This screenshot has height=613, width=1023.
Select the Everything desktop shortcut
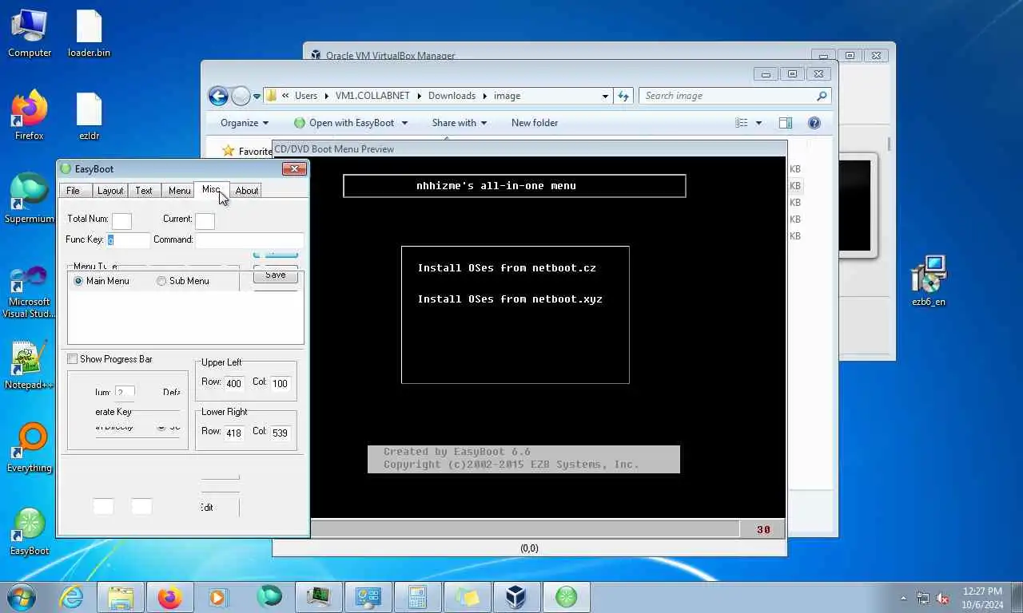[x=30, y=449]
